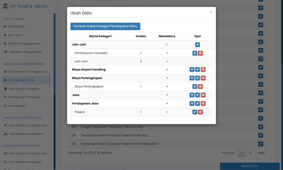Open Manajemen Anggota menu item
283x170 pixels.
tap(24, 89)
